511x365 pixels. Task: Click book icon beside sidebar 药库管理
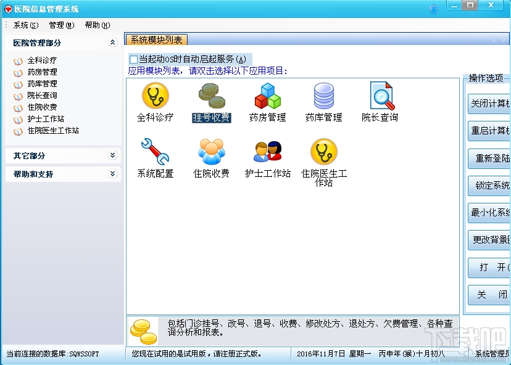point(19,84)
